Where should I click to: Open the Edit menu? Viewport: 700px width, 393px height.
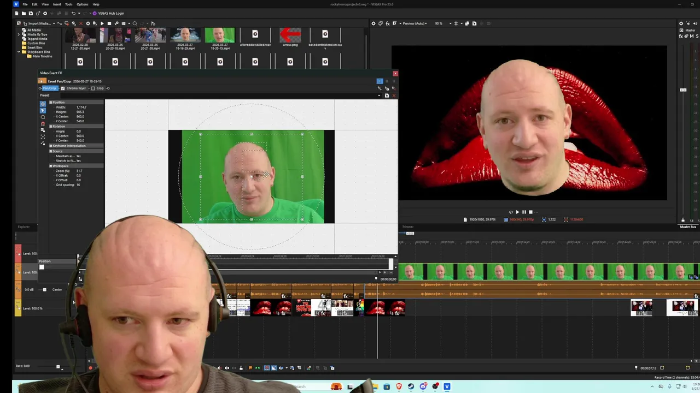pos(34,4)
